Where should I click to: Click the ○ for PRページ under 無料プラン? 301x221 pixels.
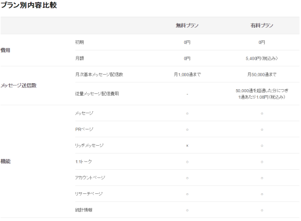(x=187, y=129)
